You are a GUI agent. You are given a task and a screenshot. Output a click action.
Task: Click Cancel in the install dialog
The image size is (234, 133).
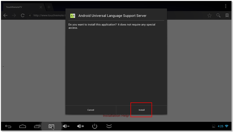point(91,110)
